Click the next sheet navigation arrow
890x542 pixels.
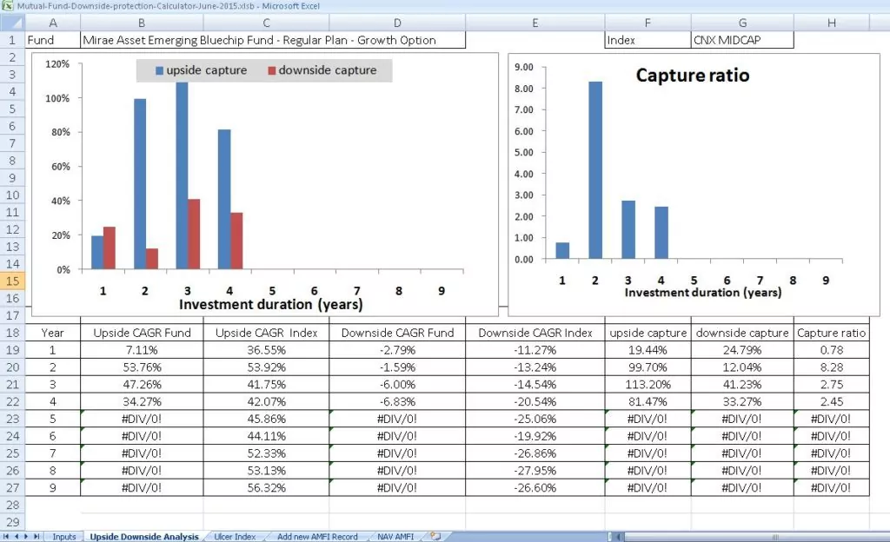click(26, 536)
